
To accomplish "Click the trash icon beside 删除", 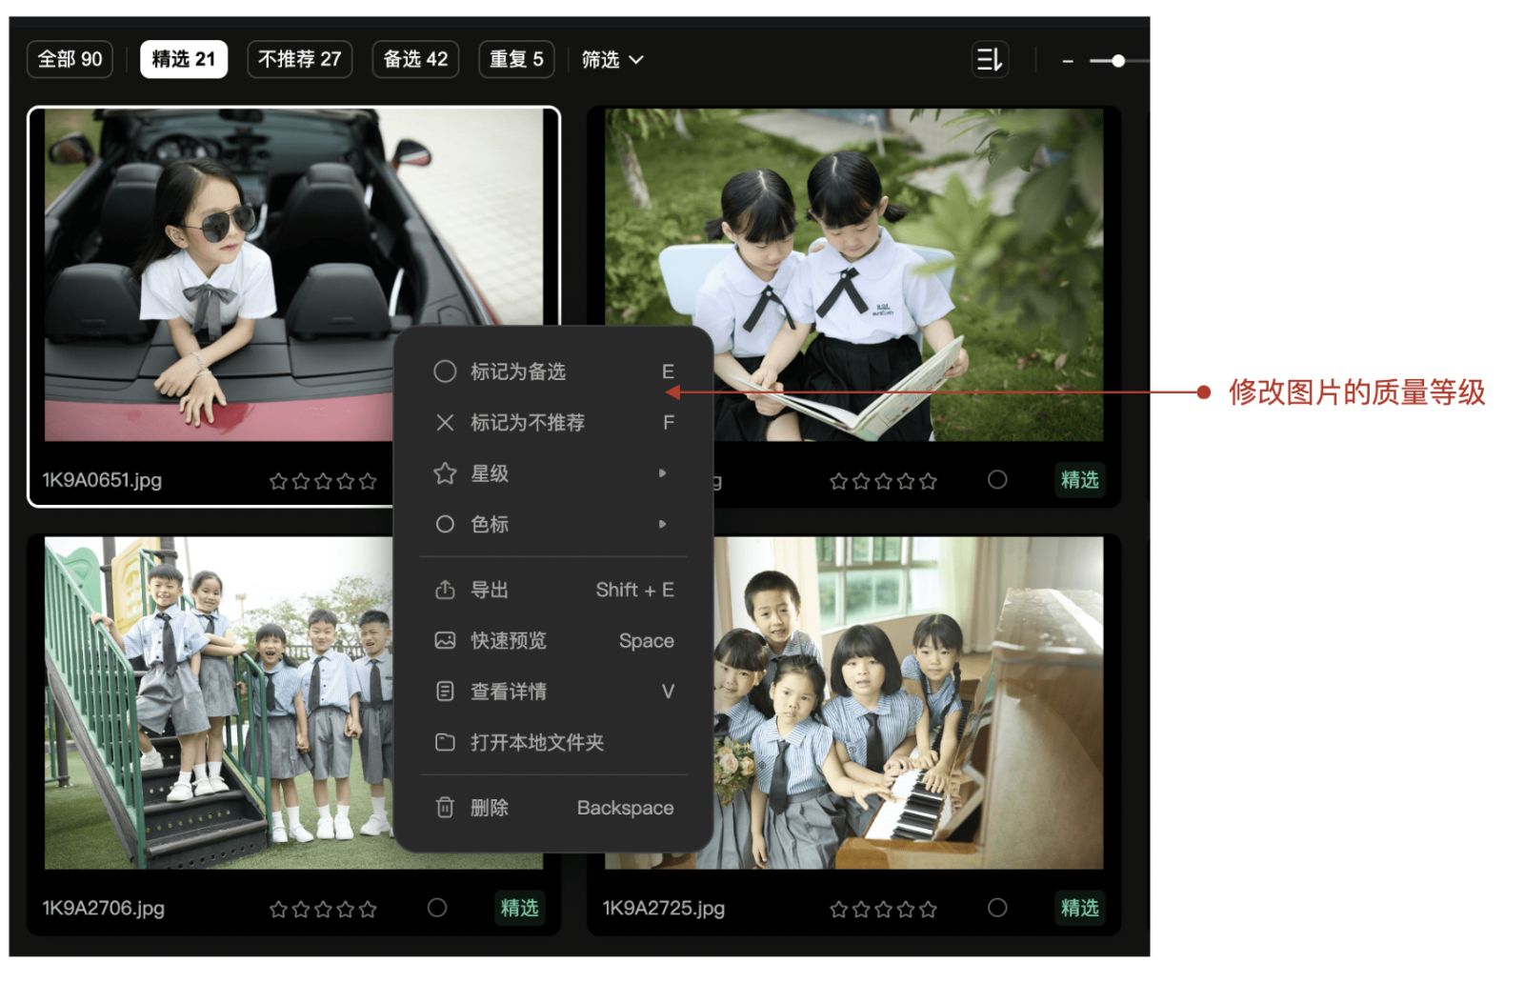I will (445, 808).
